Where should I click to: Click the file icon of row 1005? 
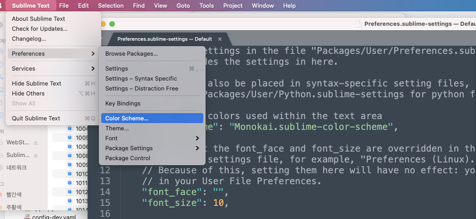(x=70, y=138)
